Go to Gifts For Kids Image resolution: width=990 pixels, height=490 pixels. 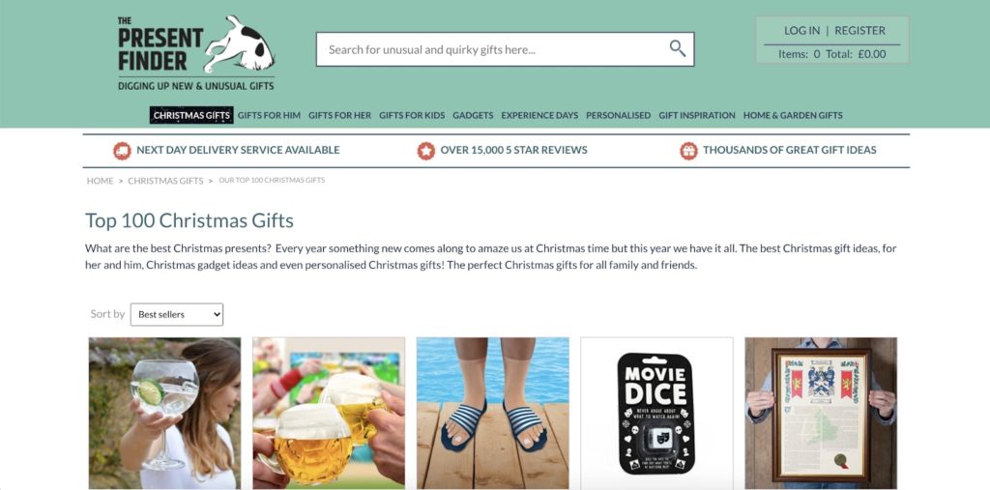pyautogui.click(x=412, y=115)
